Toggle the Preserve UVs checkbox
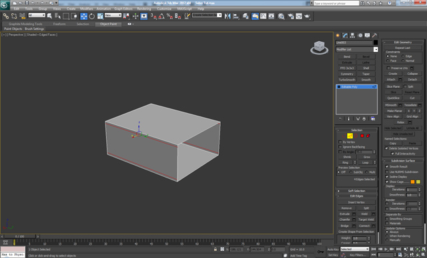427x258 pixels. point(388,68)
